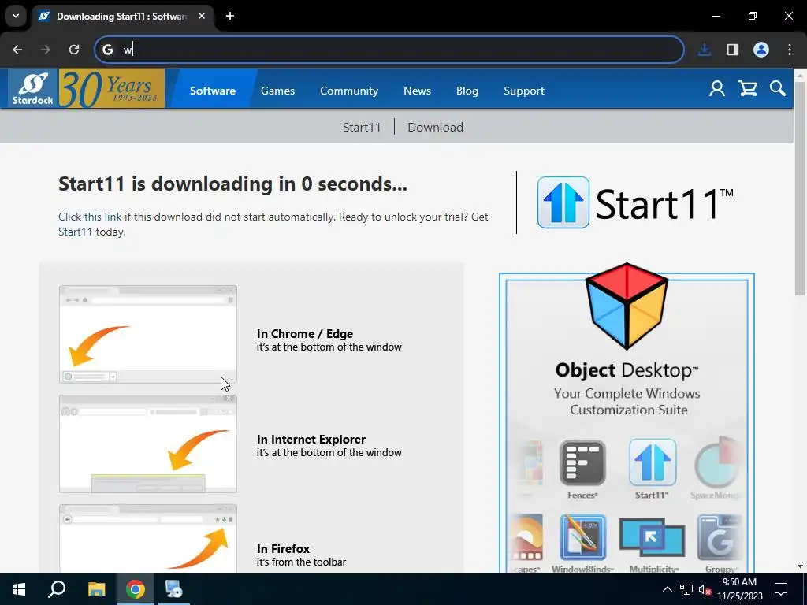Open the Stardock account user icon

[x=716, y=88]
